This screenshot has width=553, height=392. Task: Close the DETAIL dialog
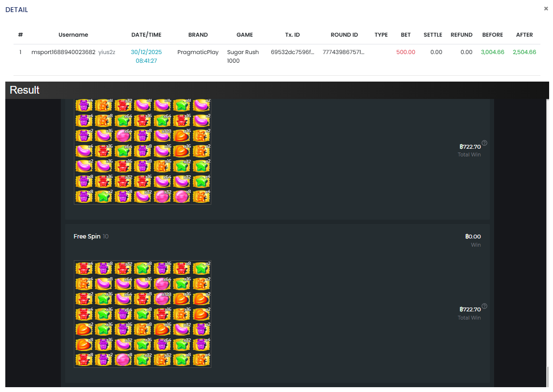click(x=546, y=9)
